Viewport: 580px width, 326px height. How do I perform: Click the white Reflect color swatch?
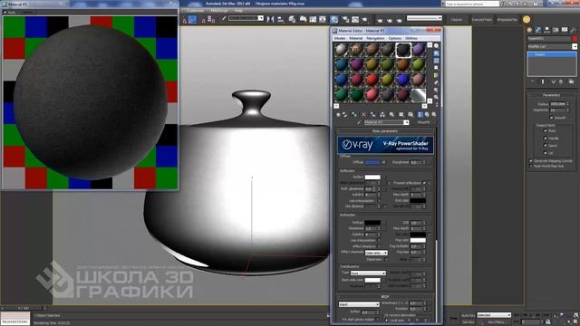click(372, 177)
